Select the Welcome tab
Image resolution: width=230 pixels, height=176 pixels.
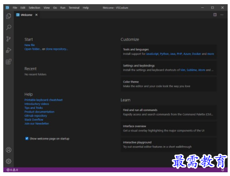click(x=27, y=15)
